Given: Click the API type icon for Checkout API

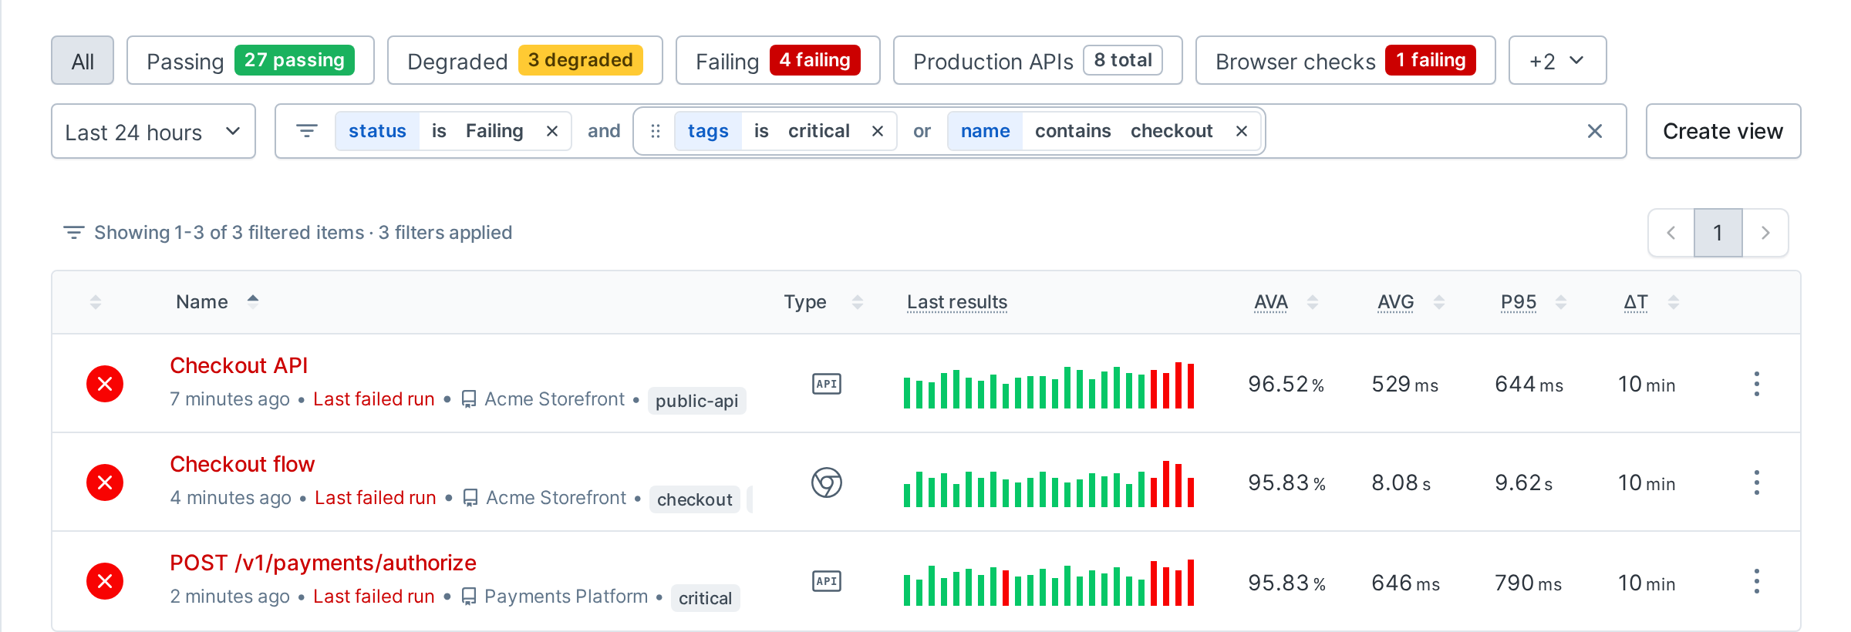Looking at the screenshot, I should [x=827, y=384].
